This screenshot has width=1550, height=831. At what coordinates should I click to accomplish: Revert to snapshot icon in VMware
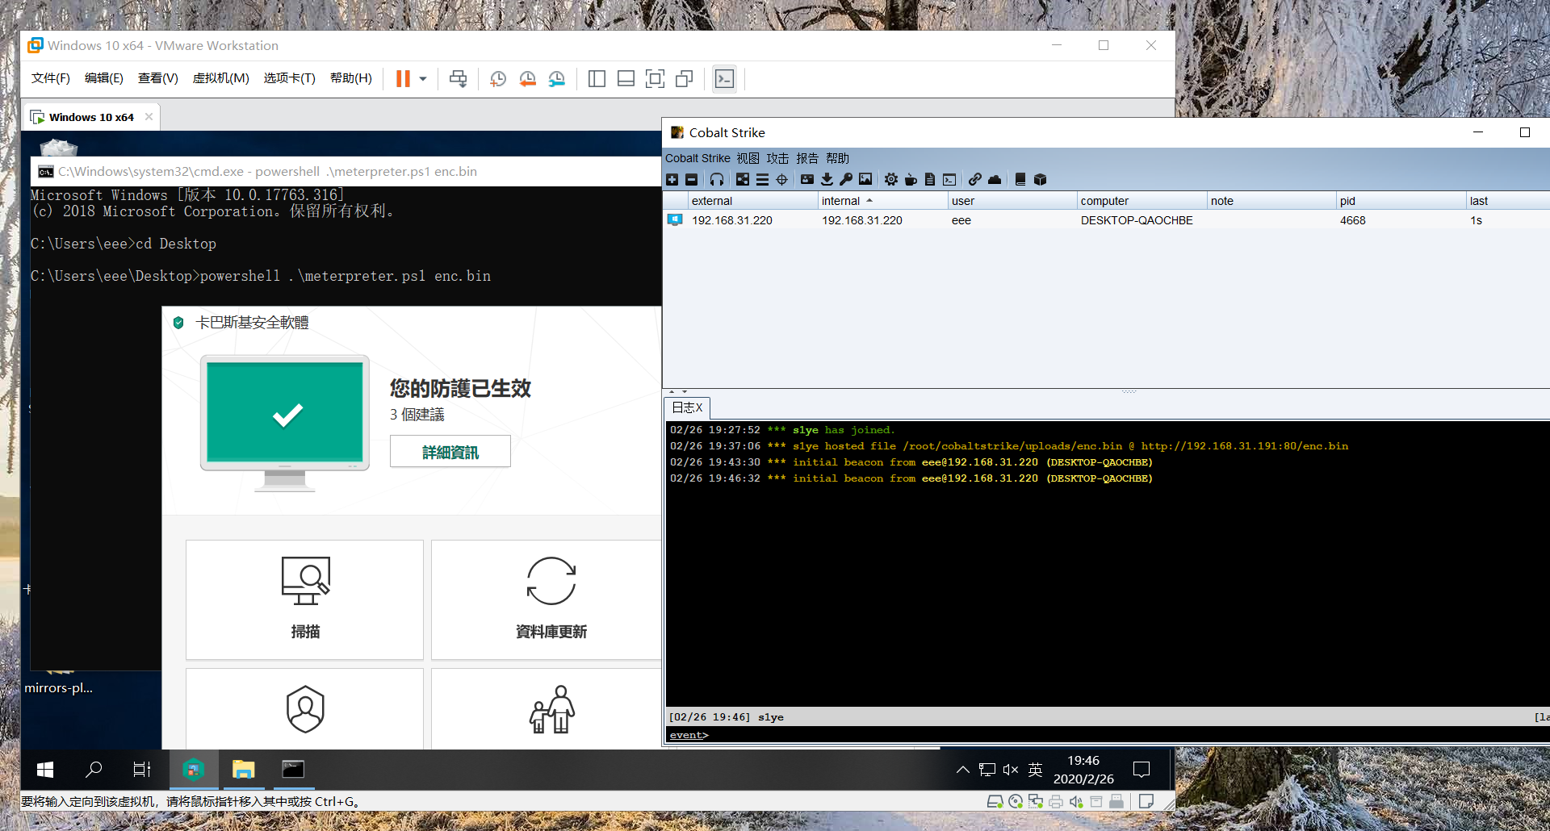[x=527, y=78]
